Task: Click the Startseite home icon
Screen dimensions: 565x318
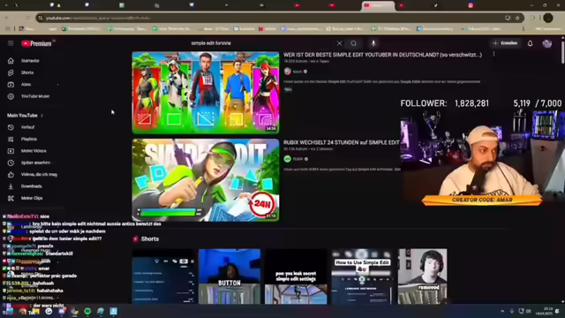Action: (11, 61)
